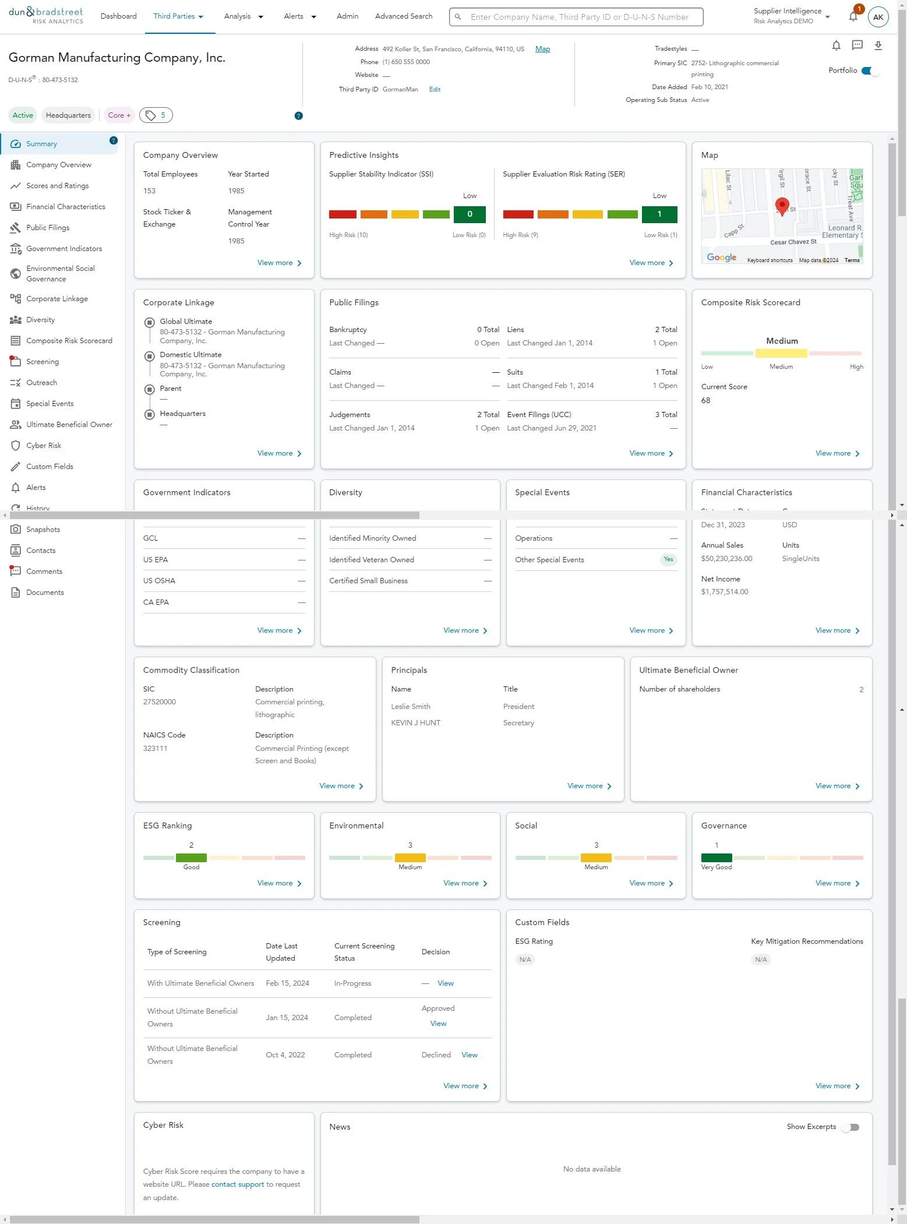Click the tags badge showing 5
Screen dimensions: 907x1224
156,115
